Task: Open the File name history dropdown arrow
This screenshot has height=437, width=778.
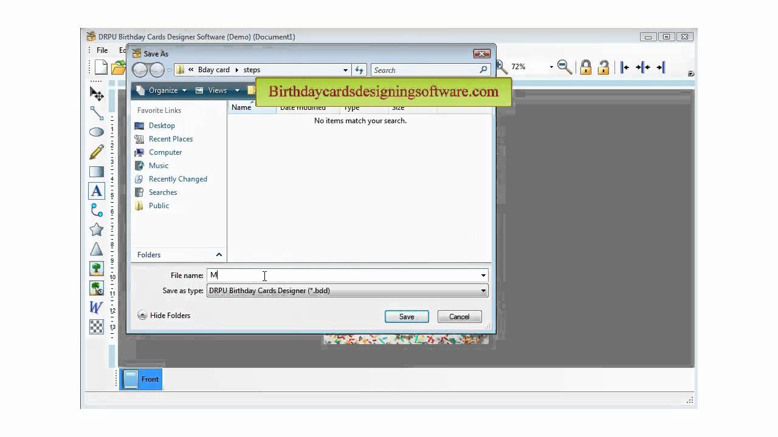Action: pyautogui.click(x=483, y=276)
